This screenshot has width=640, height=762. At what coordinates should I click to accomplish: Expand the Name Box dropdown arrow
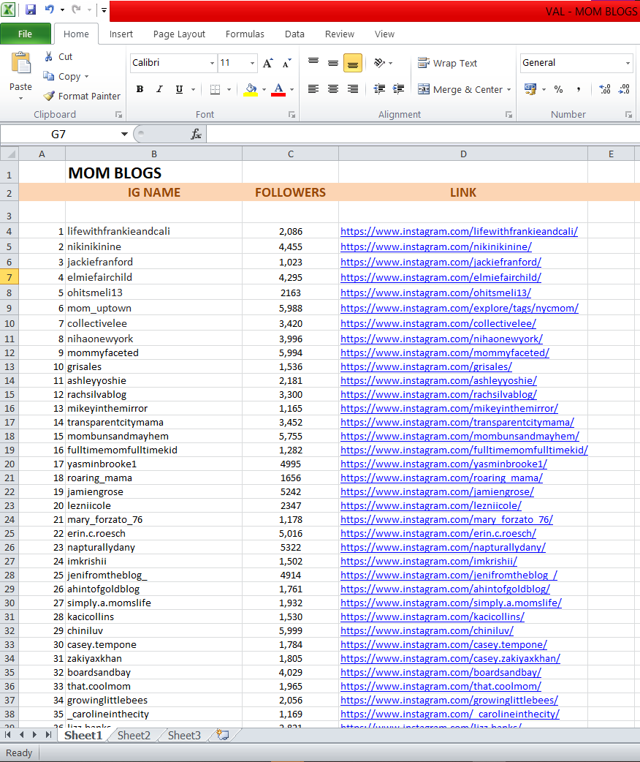[x=124, y=134]
